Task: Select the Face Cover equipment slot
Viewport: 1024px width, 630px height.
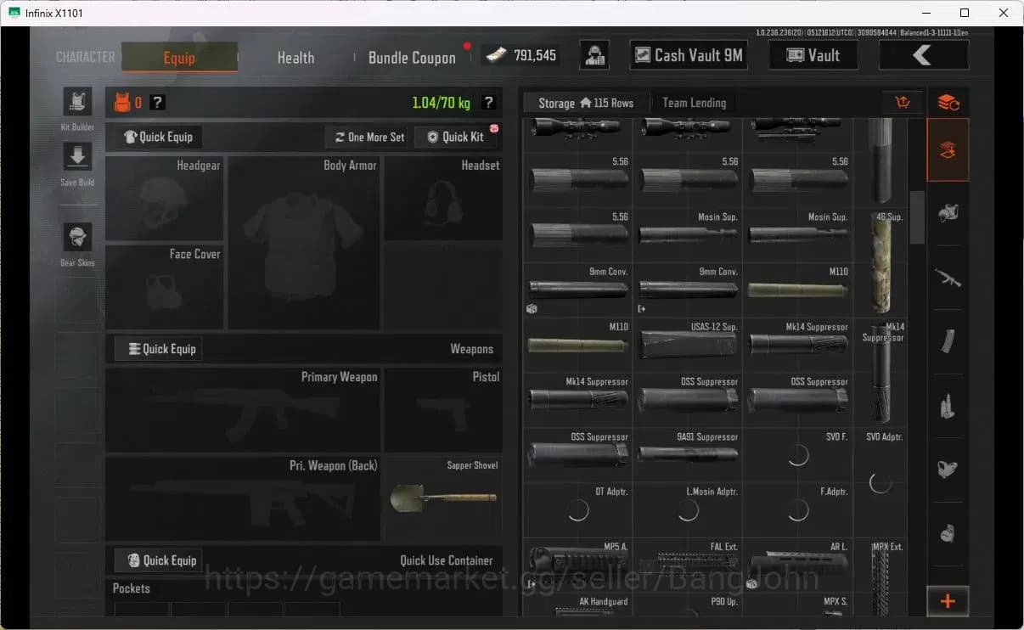Action: (165, 287)
